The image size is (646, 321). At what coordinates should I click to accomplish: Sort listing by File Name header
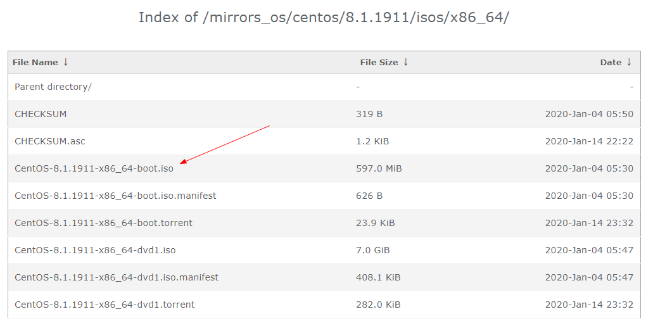point(35,62)
